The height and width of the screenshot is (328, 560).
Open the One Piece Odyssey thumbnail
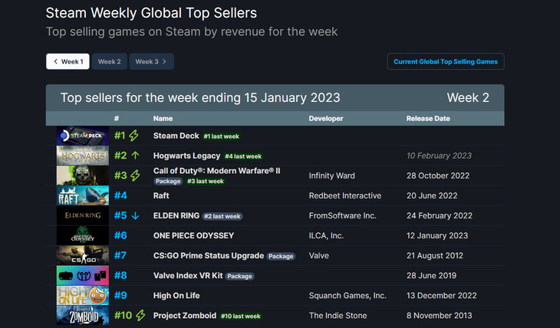tap(83, 235)
